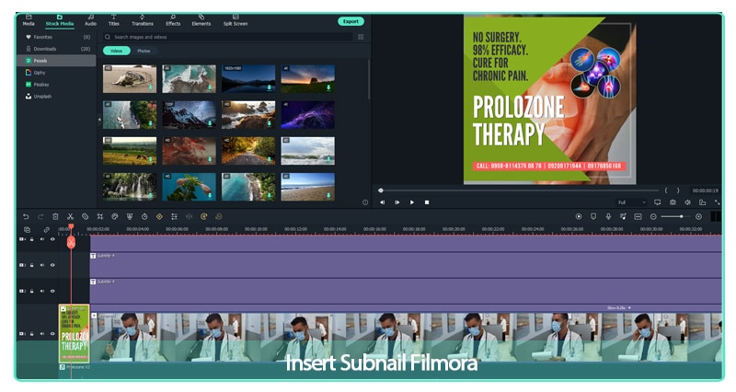The height and width of the screenshot is (392, 736).
Task: Open the Media tab
Action: click(x=29, y=19)
